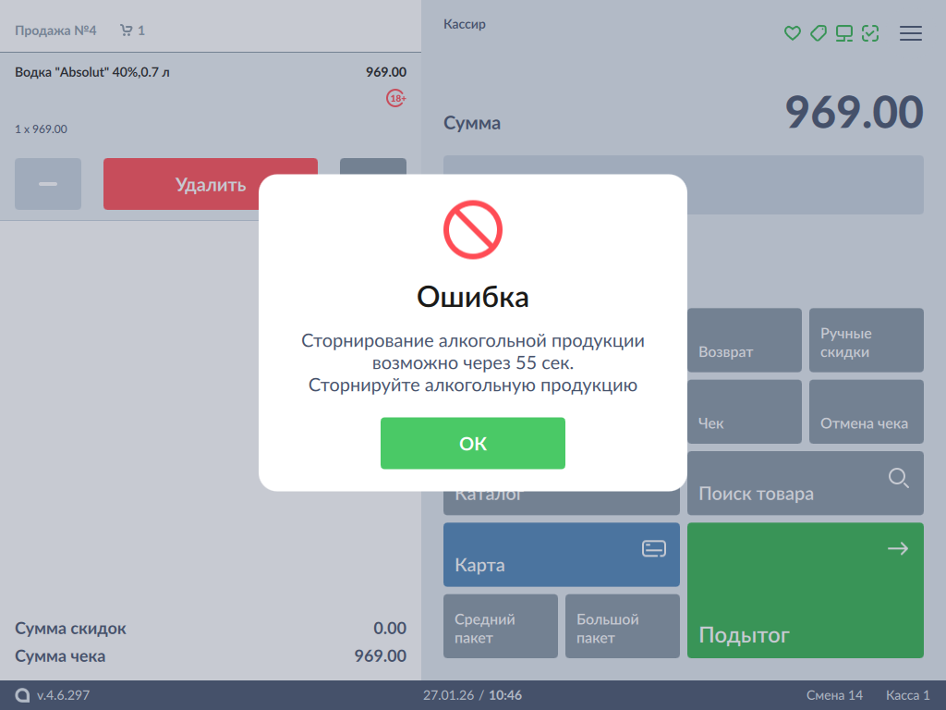Click the dashed checkmark scan icon
This screenshot has height=710, width=946.
(869, 33)
